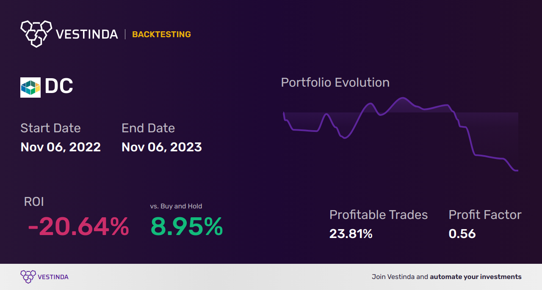Click the DC asset cube icon
The width and height of the screenshot is (542, 290).
30,88
